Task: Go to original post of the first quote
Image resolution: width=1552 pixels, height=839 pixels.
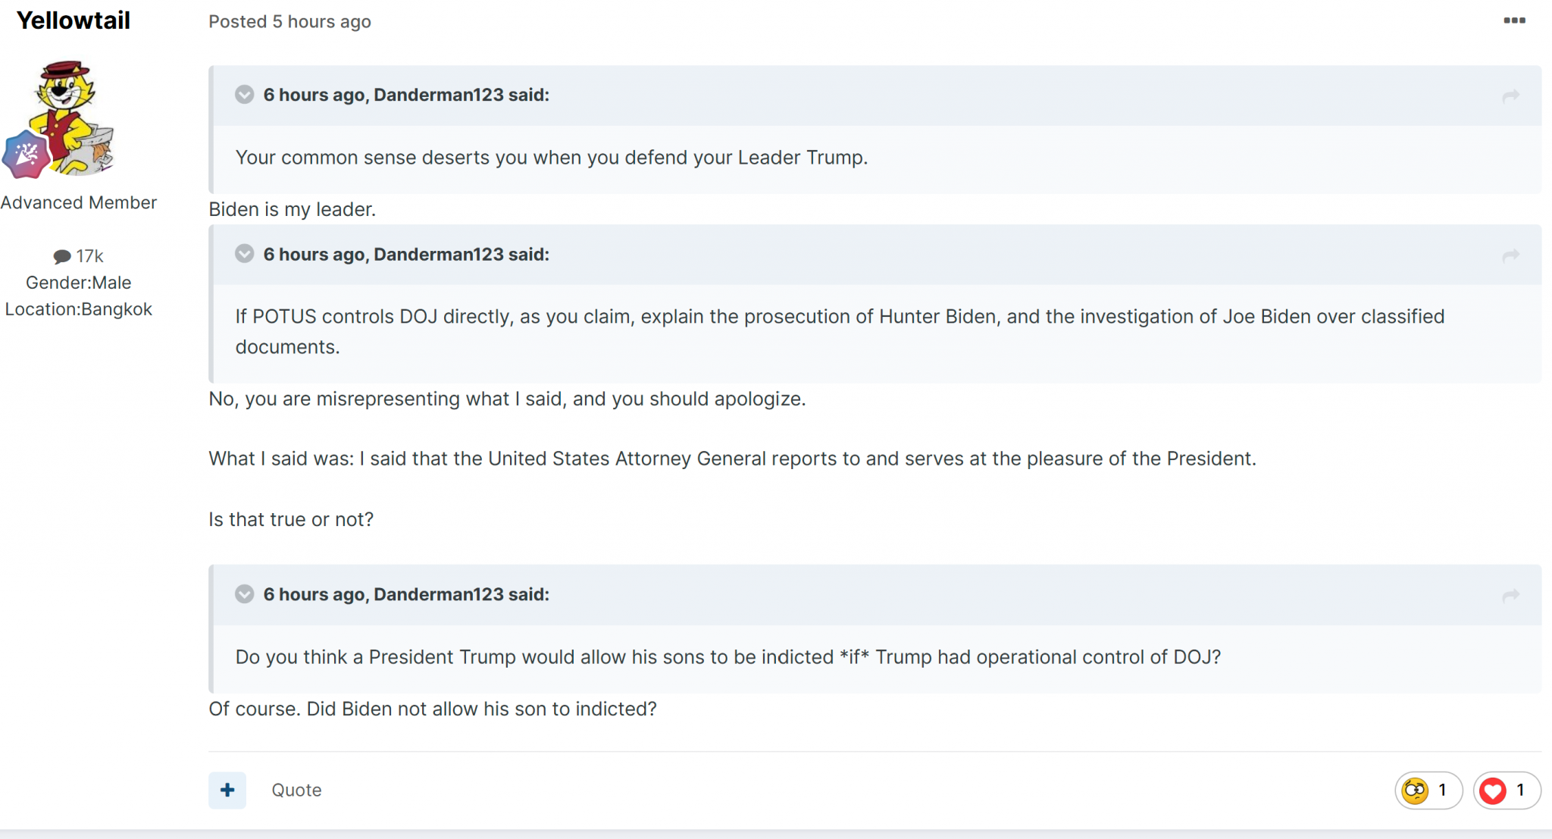Action: point(1510,96)
